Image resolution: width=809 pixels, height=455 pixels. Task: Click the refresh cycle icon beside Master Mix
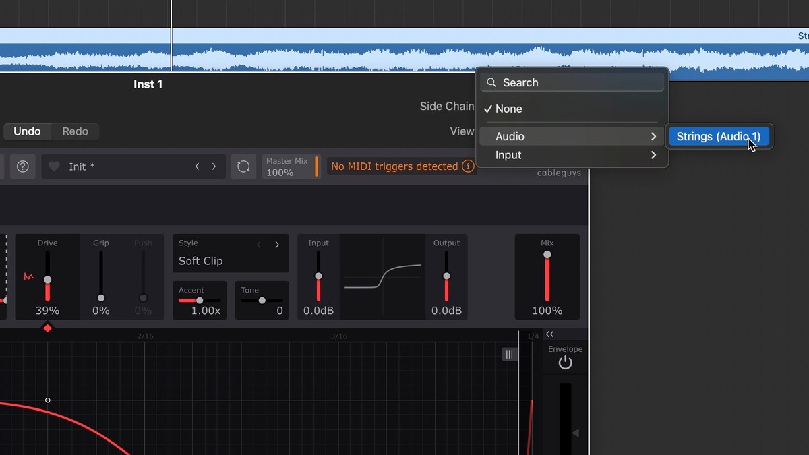tap(243, 166)
